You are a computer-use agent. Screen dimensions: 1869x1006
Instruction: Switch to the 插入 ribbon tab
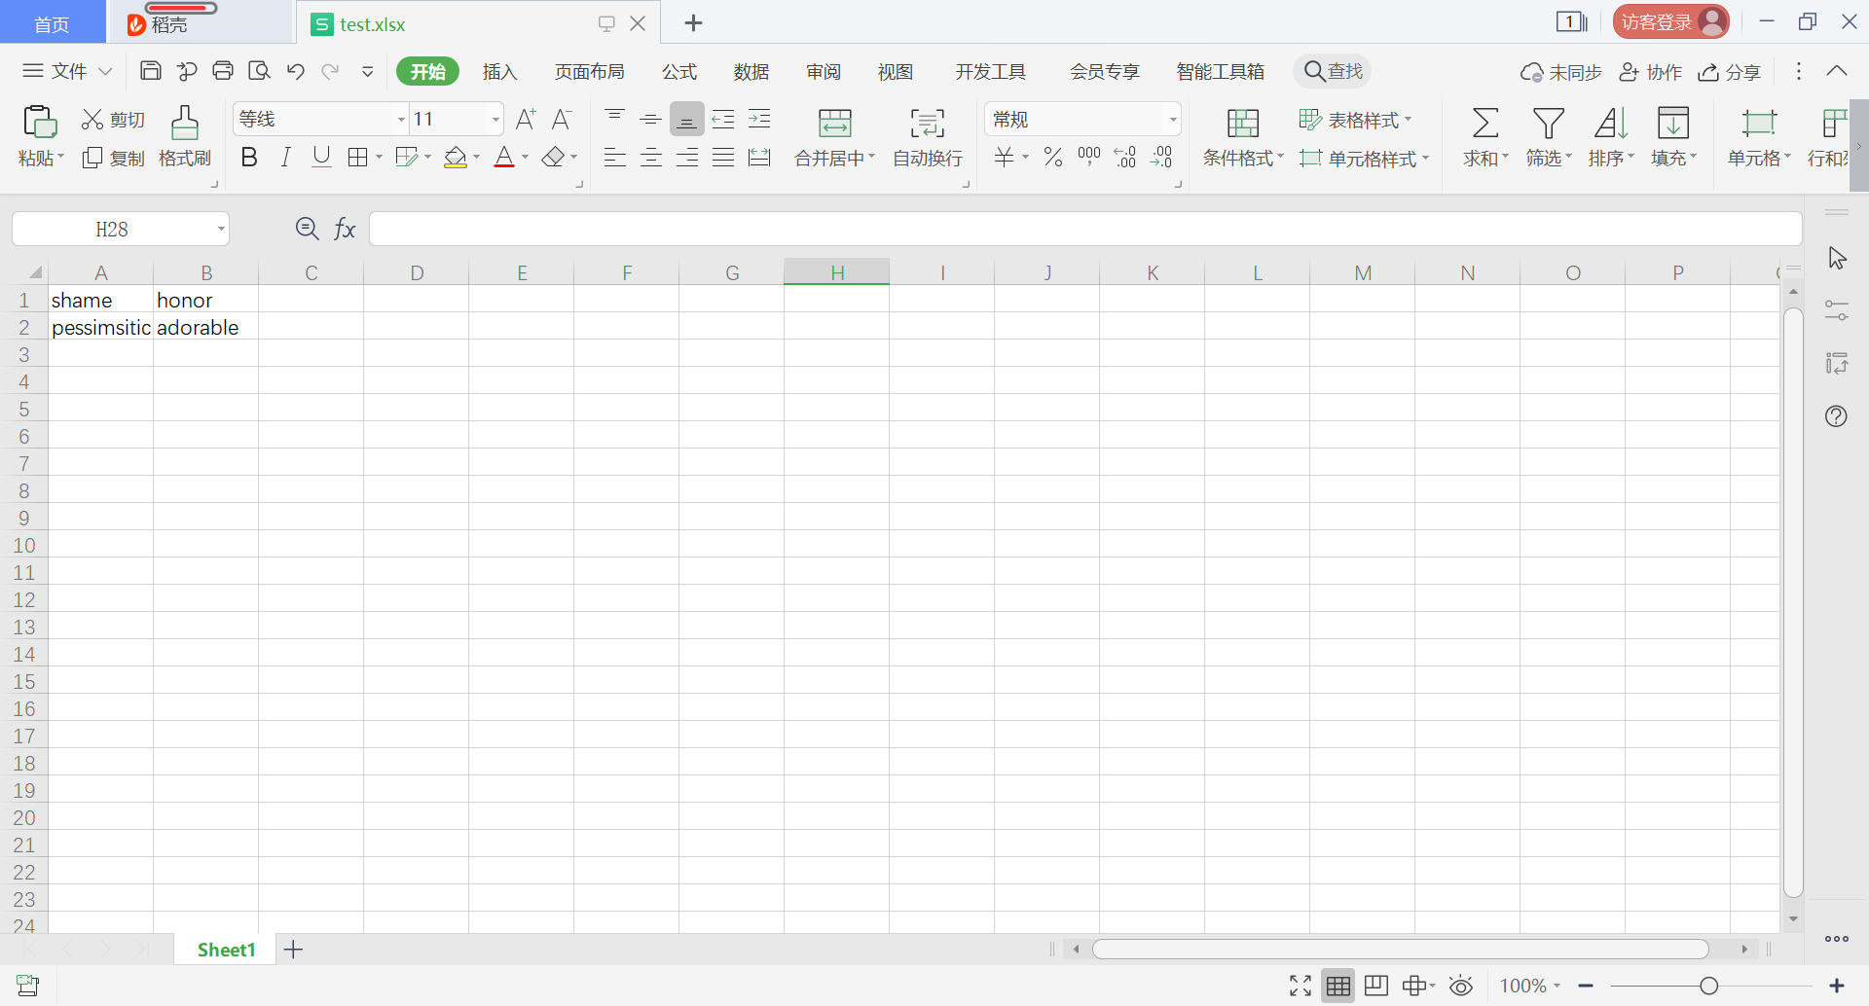(499, 71)
